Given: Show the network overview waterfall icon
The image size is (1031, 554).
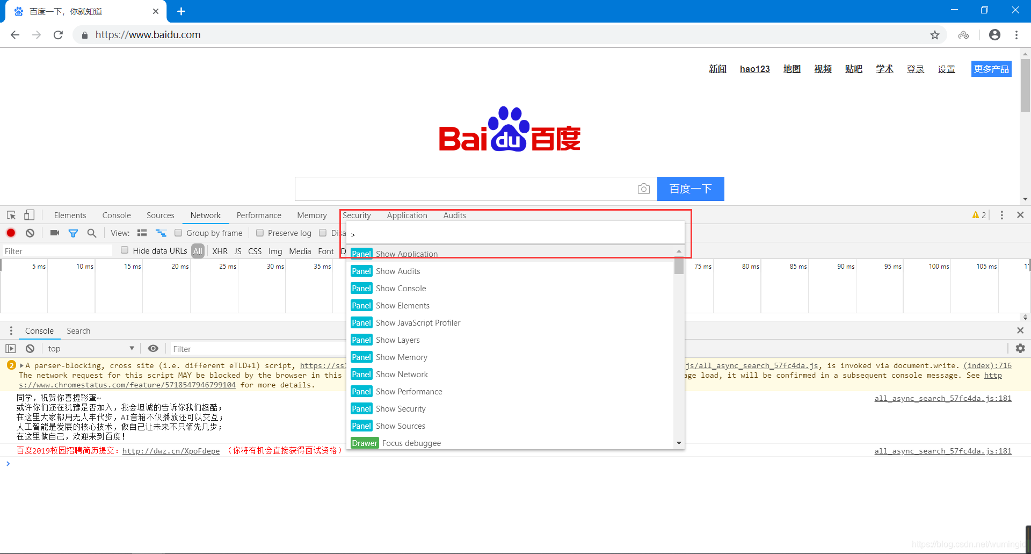Looking at the screenshot, I should pyautogui.click(x=161, y=233).
